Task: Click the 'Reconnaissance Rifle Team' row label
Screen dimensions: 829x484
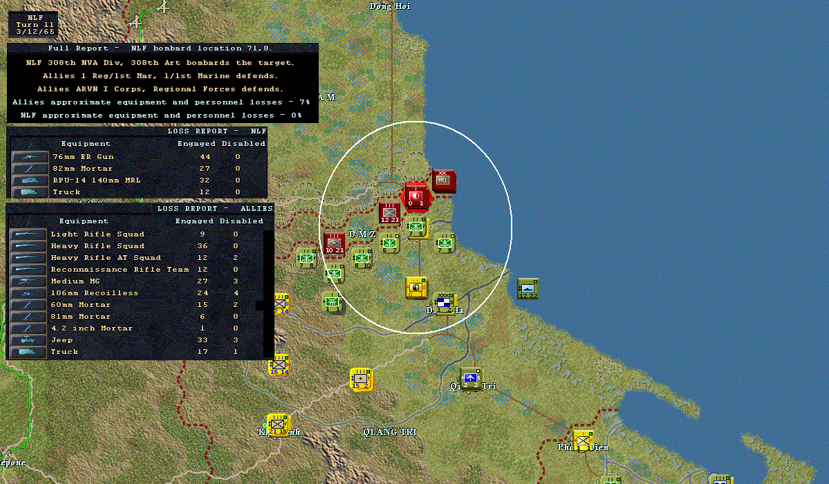Action: click(120, 269)
